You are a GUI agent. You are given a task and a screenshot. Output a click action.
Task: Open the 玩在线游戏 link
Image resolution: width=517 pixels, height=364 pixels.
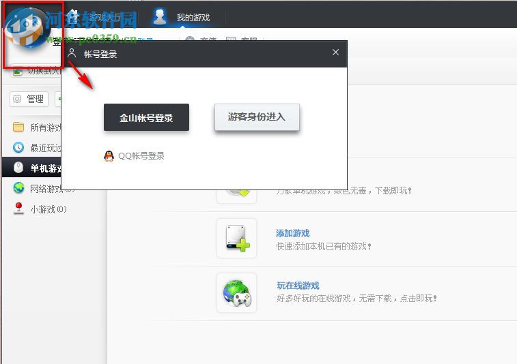[298, 286]
